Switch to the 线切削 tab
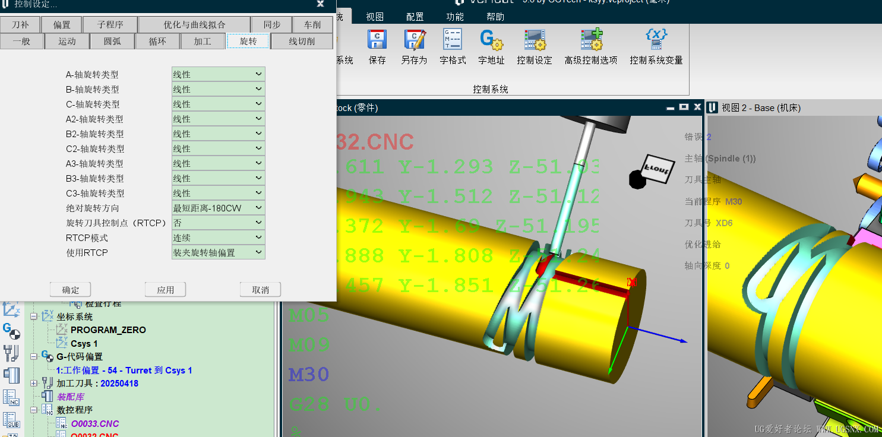 pos(302,41)
